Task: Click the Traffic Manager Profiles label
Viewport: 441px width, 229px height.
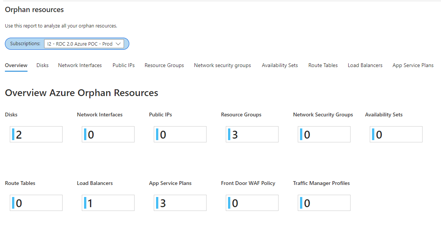Action: 322,183
